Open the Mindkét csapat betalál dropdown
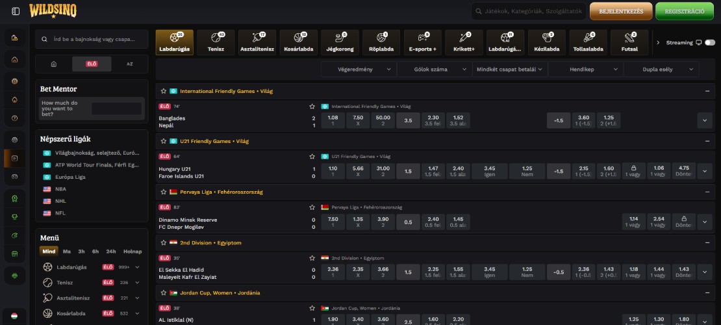 [509, 70]
